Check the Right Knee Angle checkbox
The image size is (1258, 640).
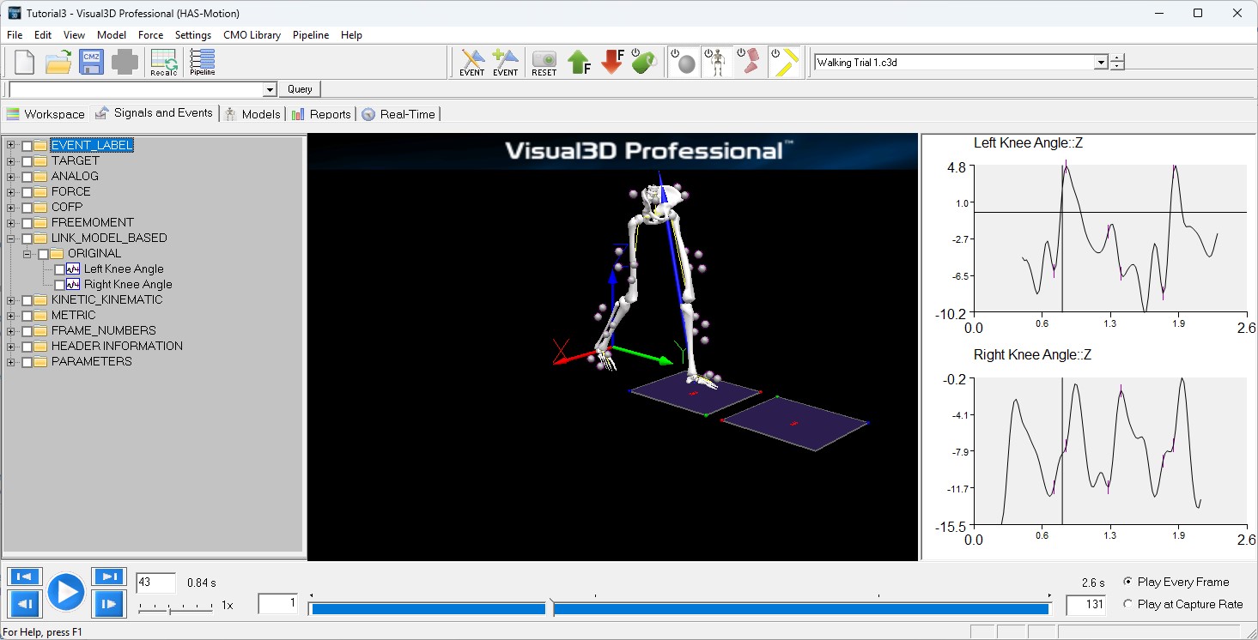point(59,285)
